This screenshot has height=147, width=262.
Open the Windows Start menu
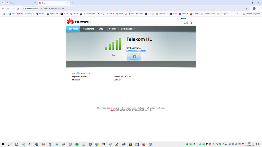tap(3, 144)
